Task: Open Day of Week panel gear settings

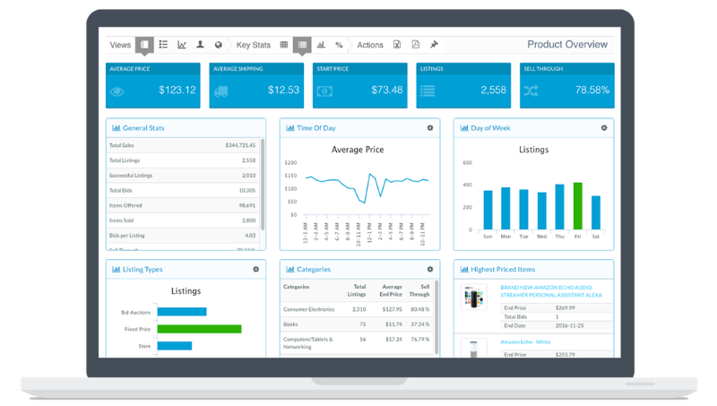Action: pos(604,128)
